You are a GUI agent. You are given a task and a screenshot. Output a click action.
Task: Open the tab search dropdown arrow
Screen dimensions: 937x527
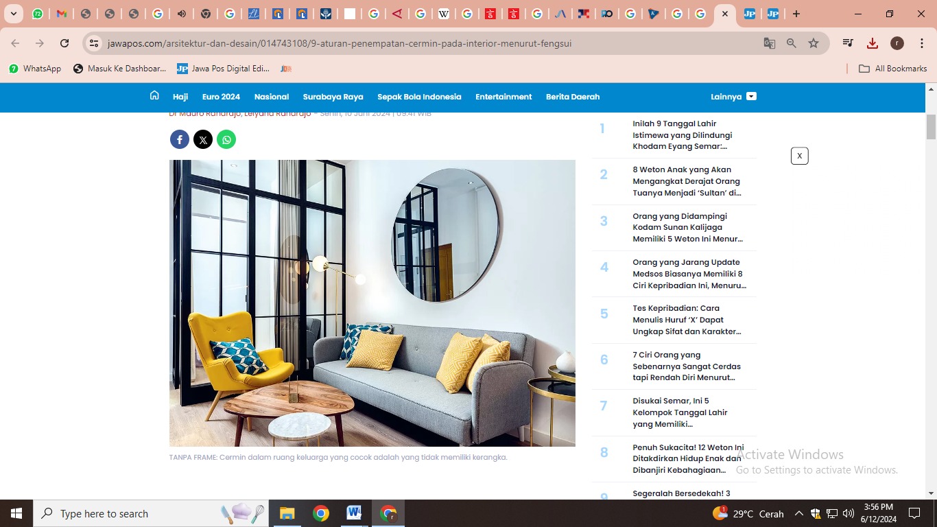(x=14, y=14)
